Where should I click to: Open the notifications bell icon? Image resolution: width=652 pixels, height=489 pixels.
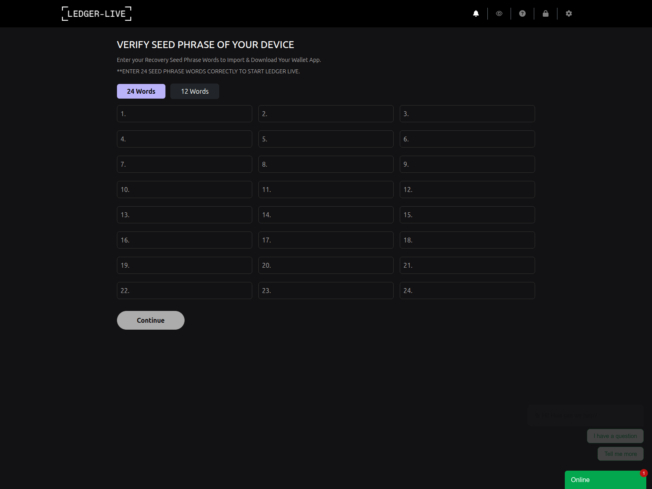point(476,13)
